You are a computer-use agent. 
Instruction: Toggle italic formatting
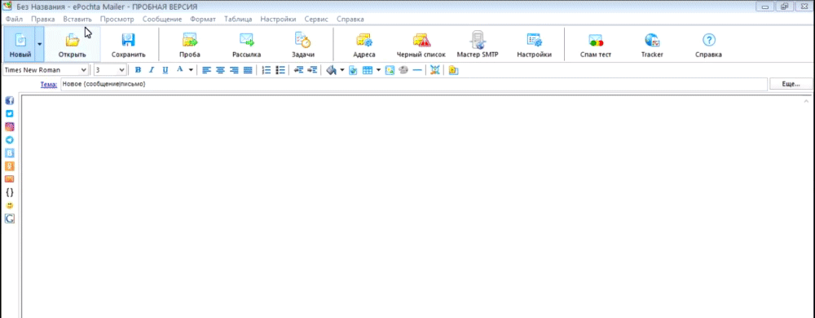(x=152, y=69)
